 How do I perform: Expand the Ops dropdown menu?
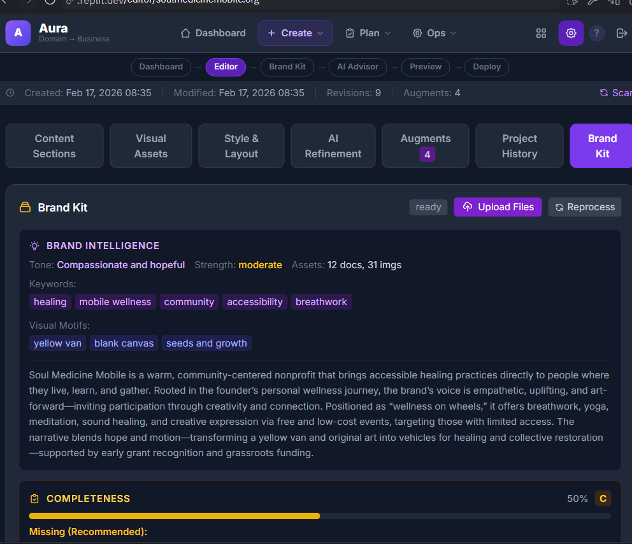[434, 33]
